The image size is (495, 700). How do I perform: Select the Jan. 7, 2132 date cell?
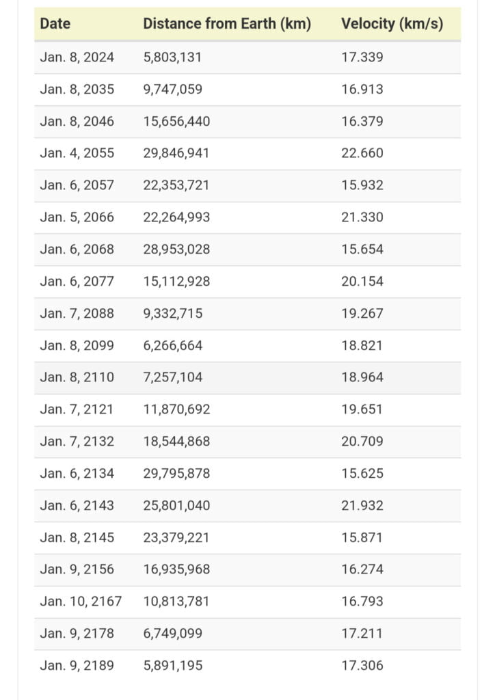click(x=77, y=442)
